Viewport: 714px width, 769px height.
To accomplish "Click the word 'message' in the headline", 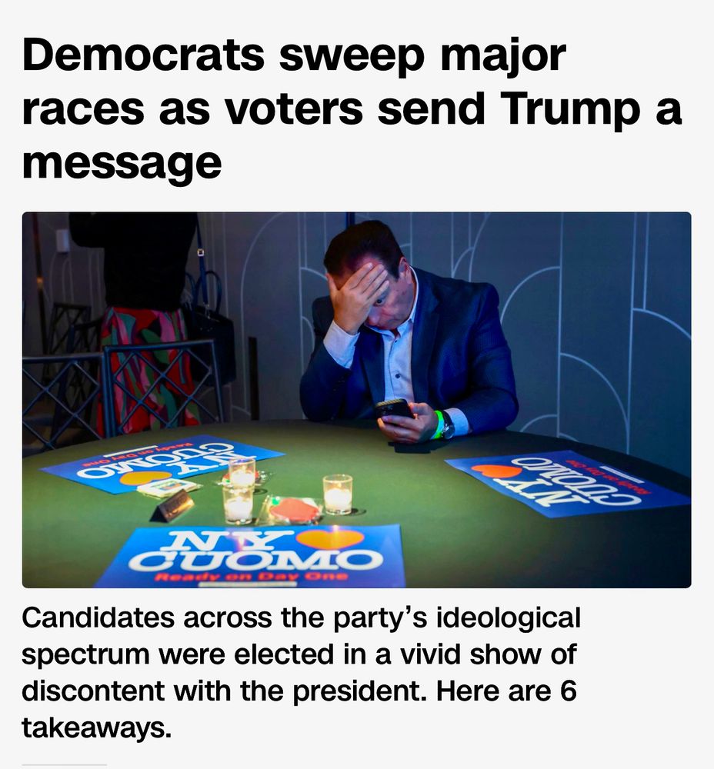I will 122,164.
